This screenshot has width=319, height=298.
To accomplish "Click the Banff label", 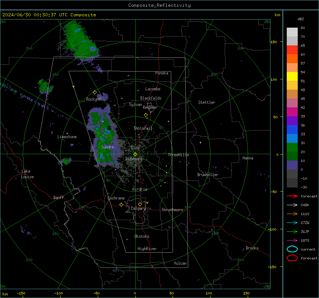I will tap(58, 197).
